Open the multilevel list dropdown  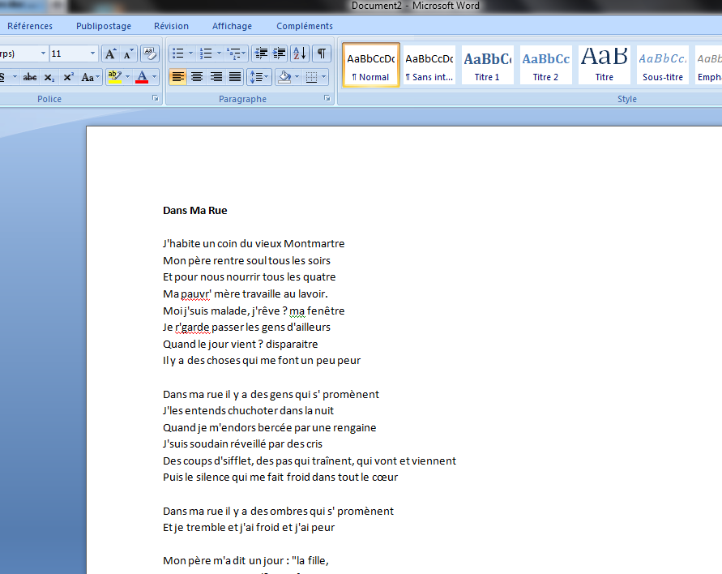[237, 54]
